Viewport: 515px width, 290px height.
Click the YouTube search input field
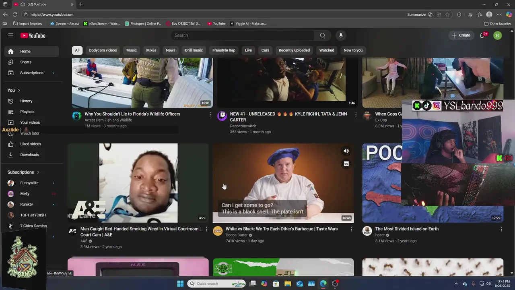243,35
